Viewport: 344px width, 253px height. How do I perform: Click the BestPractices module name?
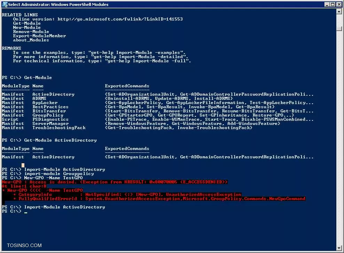pyautogui.click(x=50, y=107)
